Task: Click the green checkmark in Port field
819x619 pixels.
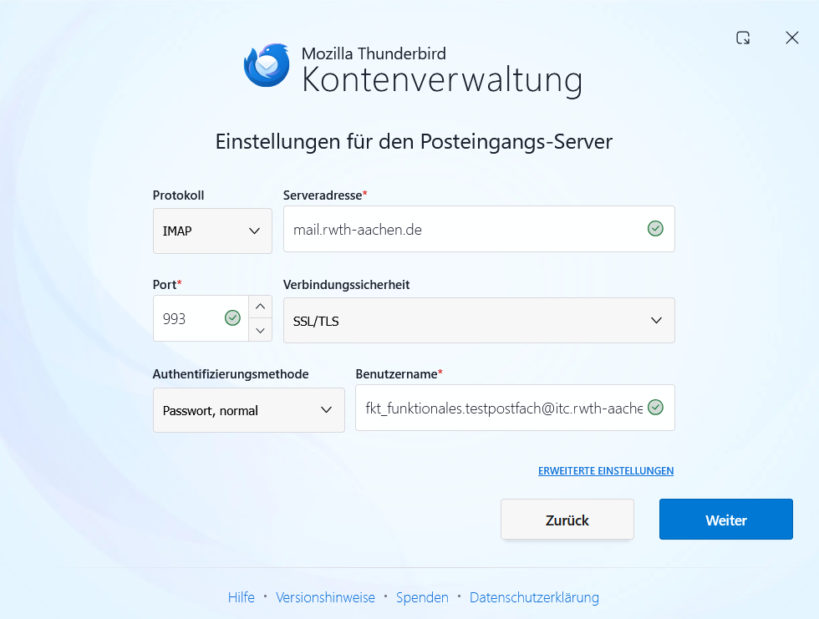Action: pos(232,317)
